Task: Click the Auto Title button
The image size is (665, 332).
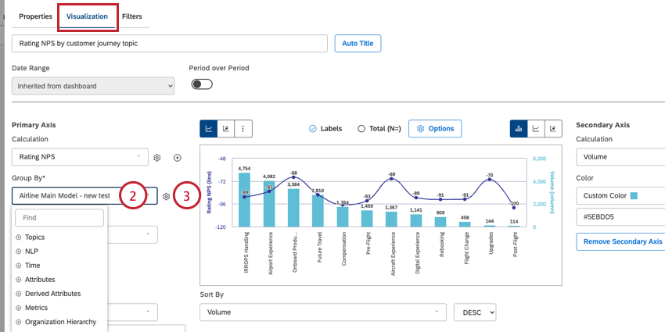Action: pyautogui.click(x=358, y=43)
